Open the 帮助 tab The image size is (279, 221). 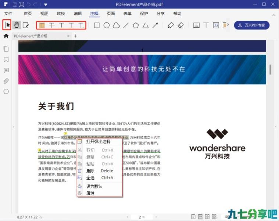pos(177,14)
